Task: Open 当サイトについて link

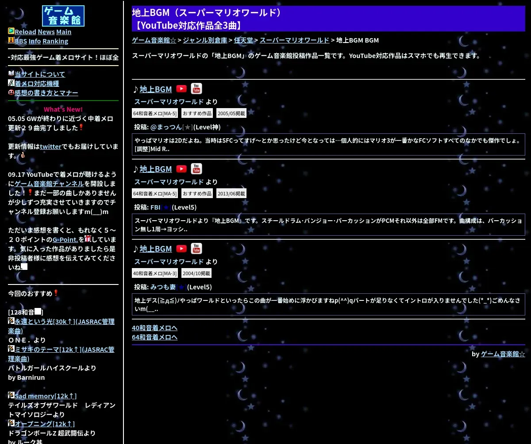Action: [40, 74]
